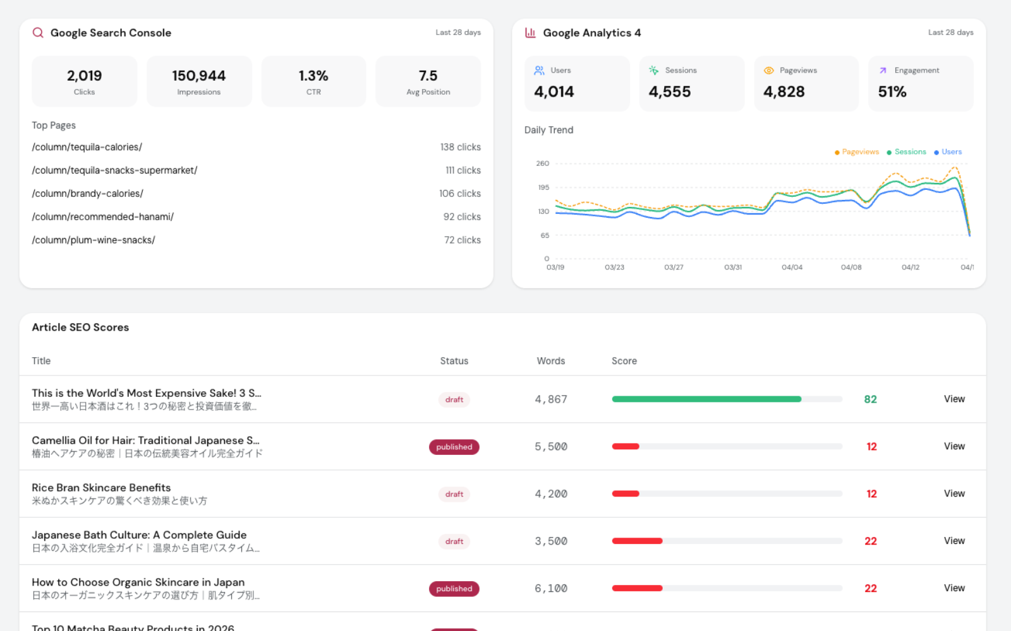Screen dimensions: 1011x631
Task: Click the 92 clicks value
Action: pyautogui.click(x=462, y=217)
